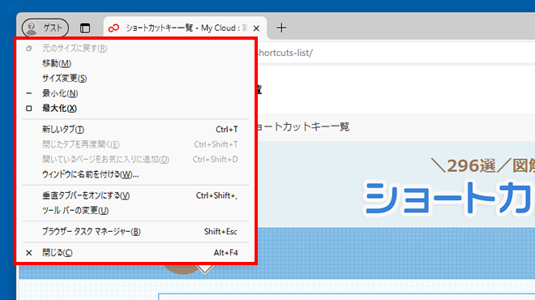
Task: Close the ショートカットキー一覧 browser tab
Action: point(256,28)
